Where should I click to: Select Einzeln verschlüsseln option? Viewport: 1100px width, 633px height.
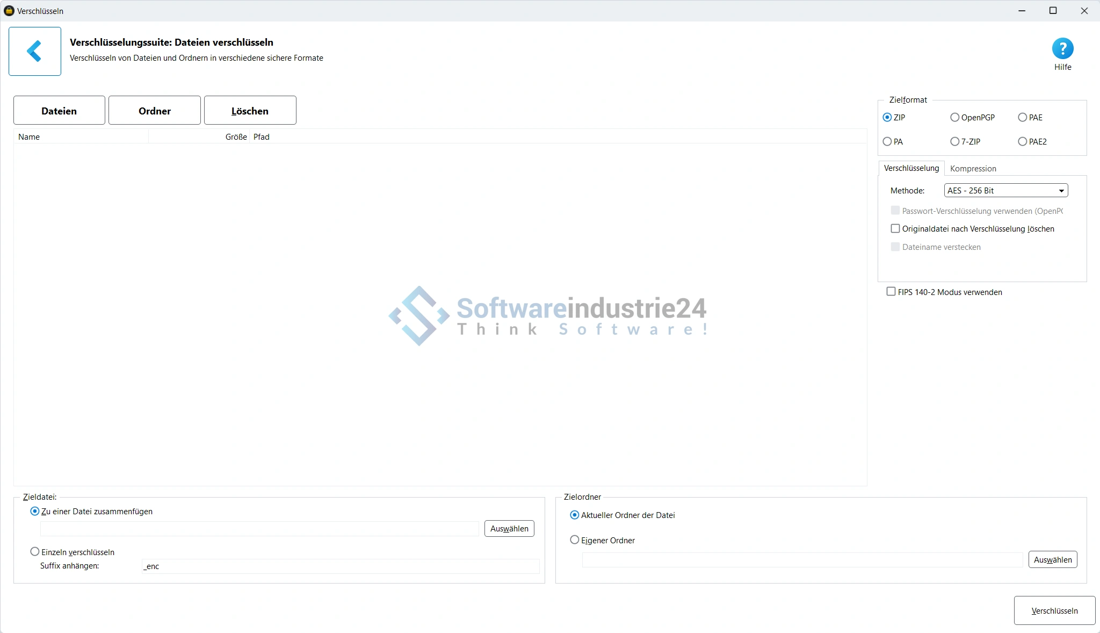[35, 551]
